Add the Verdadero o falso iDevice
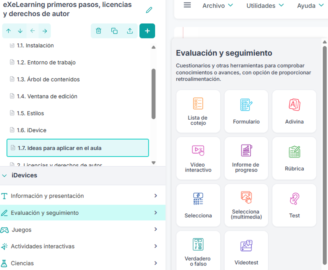The image size is (328, 270). point(198,250)
